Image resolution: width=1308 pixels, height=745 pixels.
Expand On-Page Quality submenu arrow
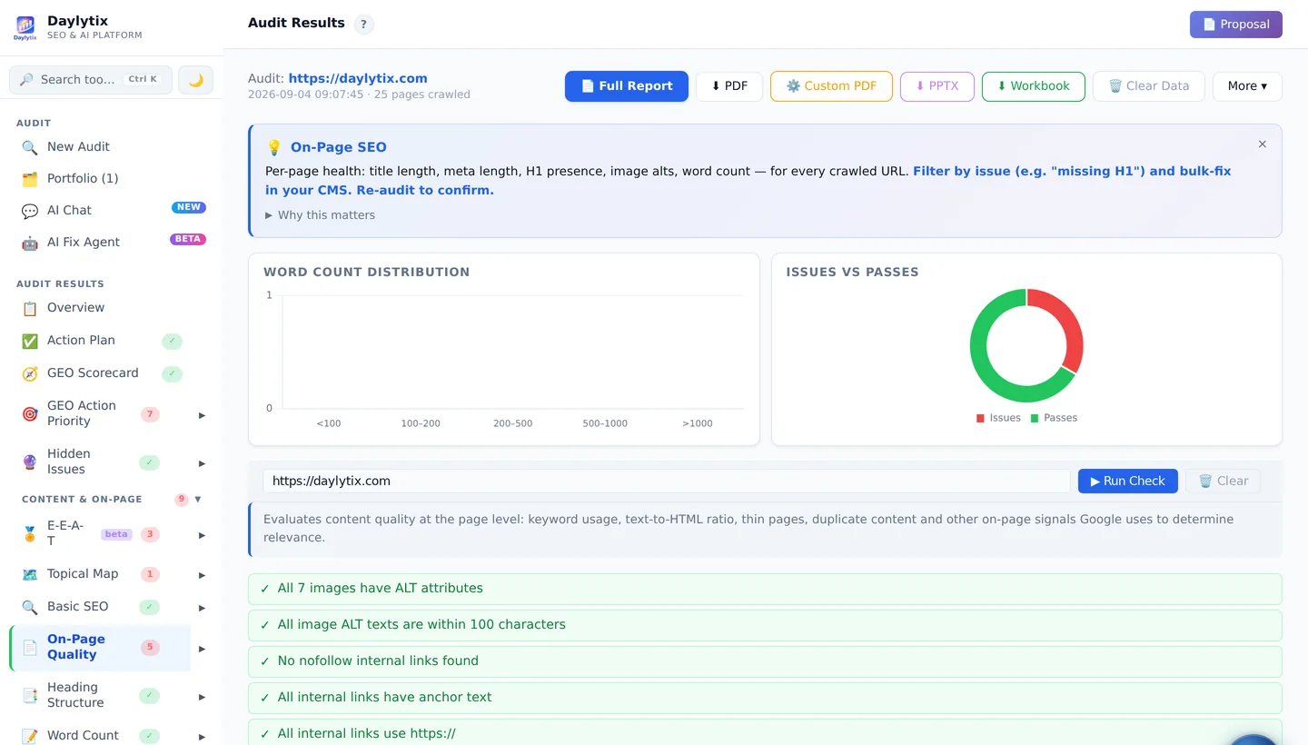(x=202, y=649)
